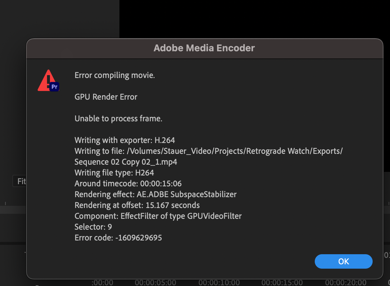Click the Premiere Pro 'Pr' badge

point(54,87)
